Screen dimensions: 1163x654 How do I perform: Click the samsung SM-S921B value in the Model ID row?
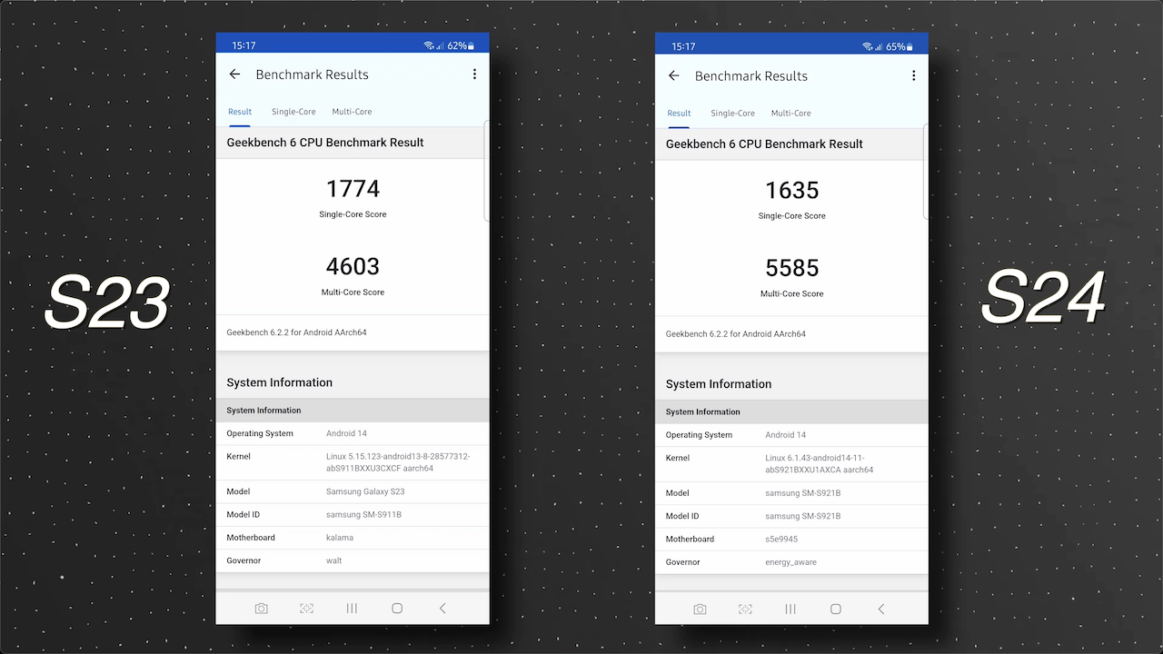click(802, 516)
